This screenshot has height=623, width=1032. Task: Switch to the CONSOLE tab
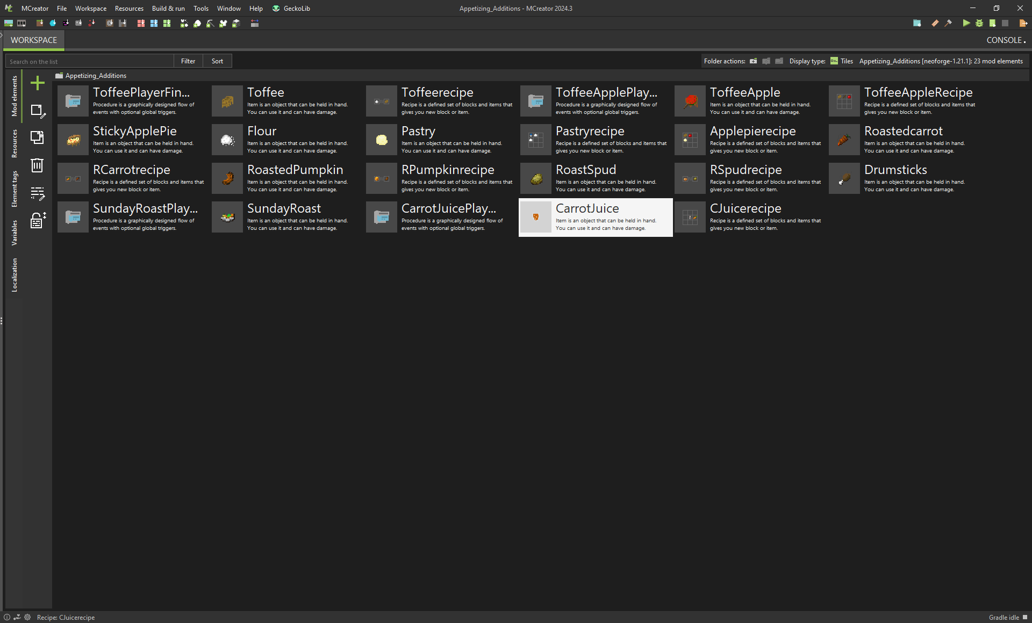coord(1005,40)
